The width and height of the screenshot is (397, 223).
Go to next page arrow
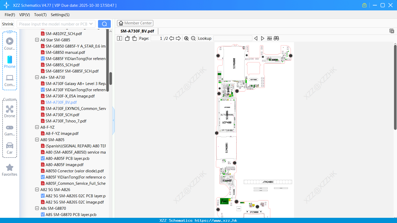click(178, 38)
